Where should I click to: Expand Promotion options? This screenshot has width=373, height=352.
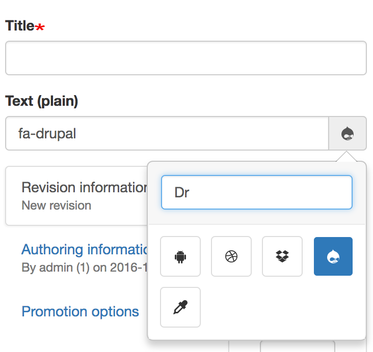[x=80, y=311]
